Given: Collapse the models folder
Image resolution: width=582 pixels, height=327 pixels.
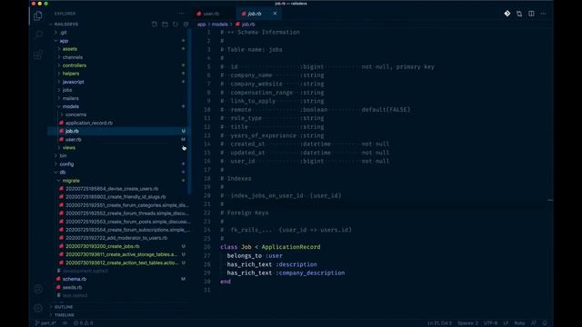Looking at the screenshot, I should click(x=71, y=106).
